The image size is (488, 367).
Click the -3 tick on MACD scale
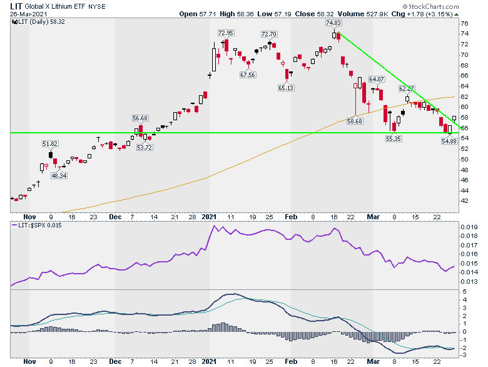pos(464,356)
